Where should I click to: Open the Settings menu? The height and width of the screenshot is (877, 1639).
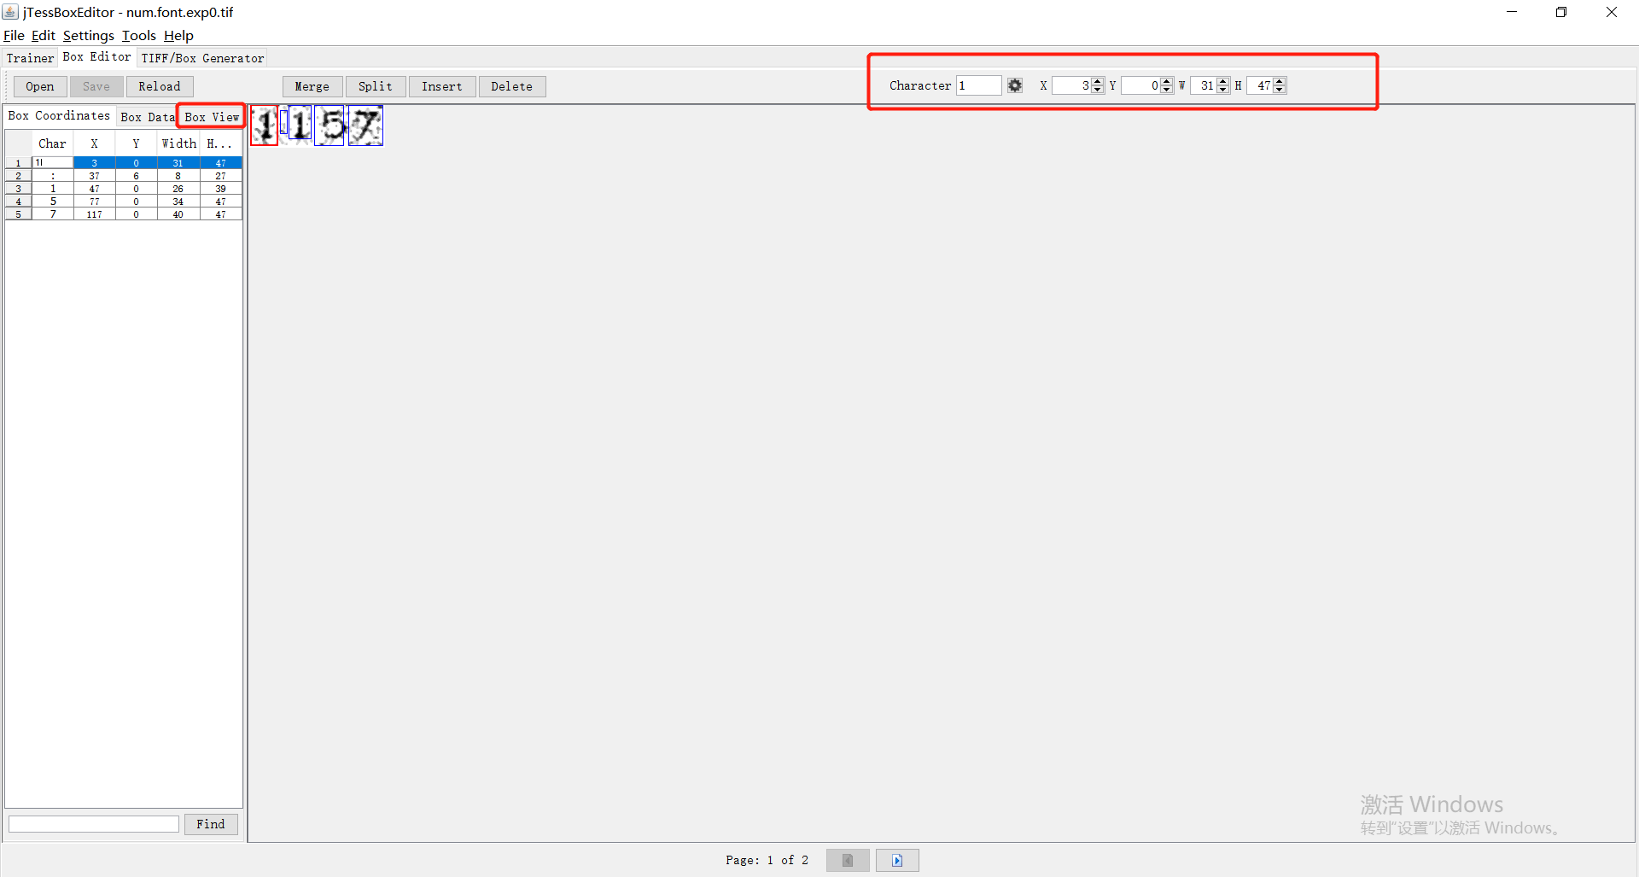[88, 35]
